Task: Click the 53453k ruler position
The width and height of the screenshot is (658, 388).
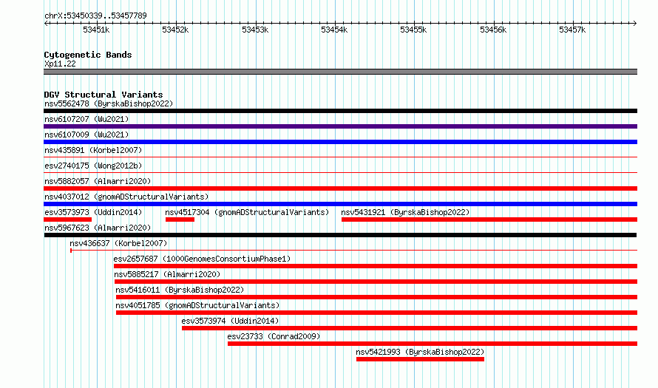Action: coord(255,30)
